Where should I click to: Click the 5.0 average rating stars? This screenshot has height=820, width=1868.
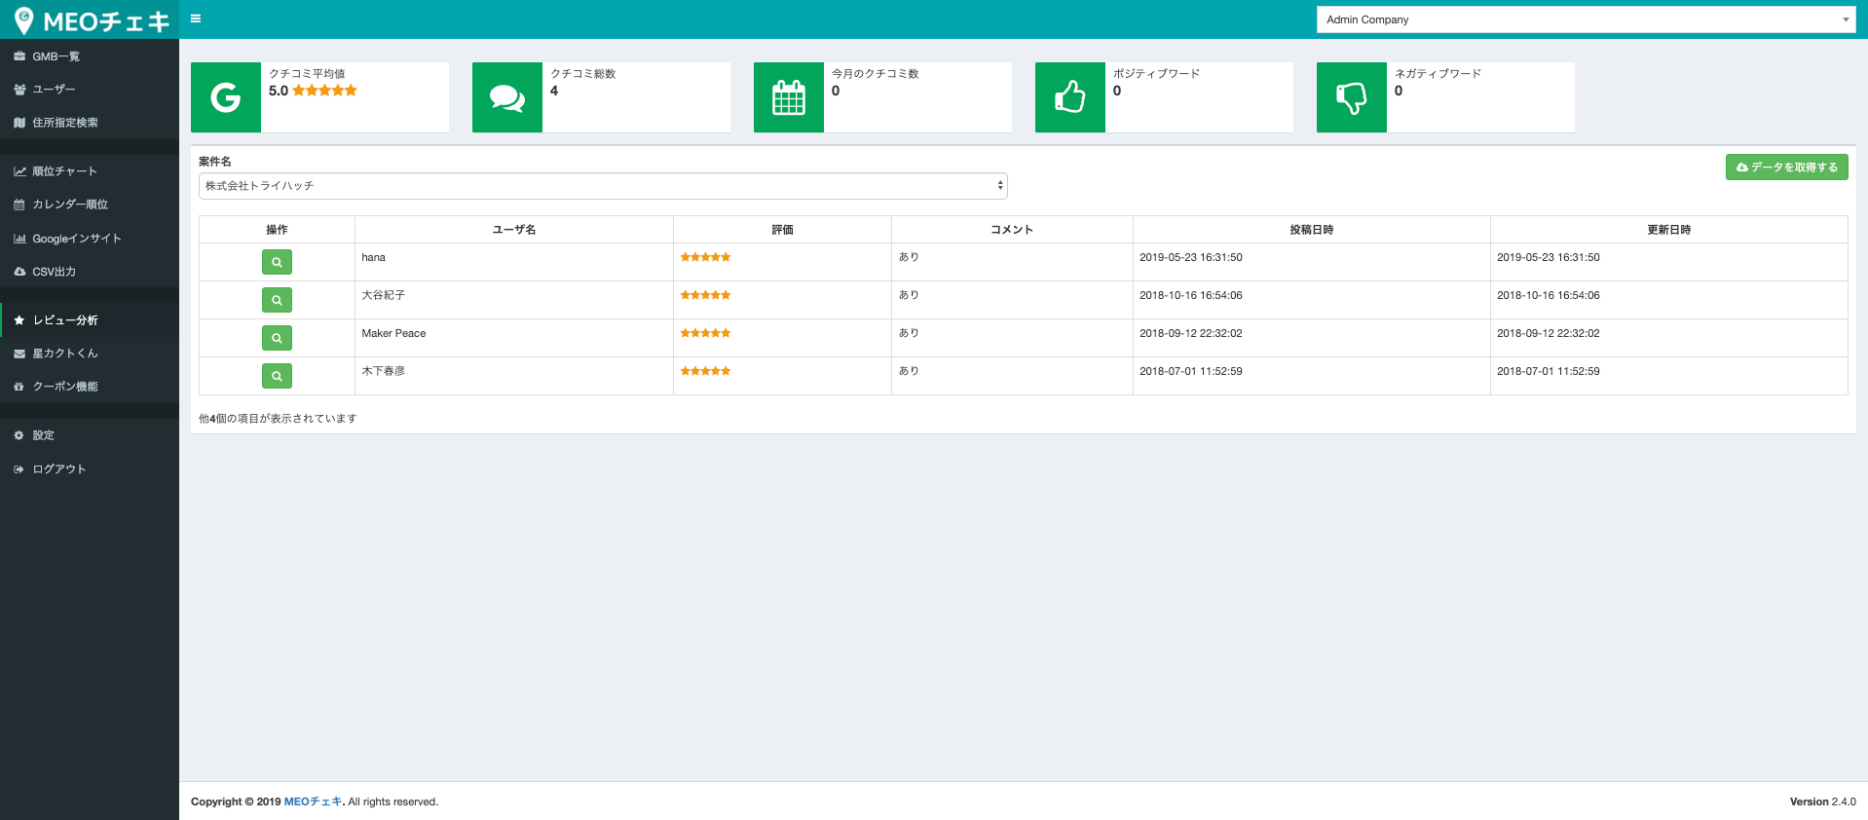(x=324, y=91)
